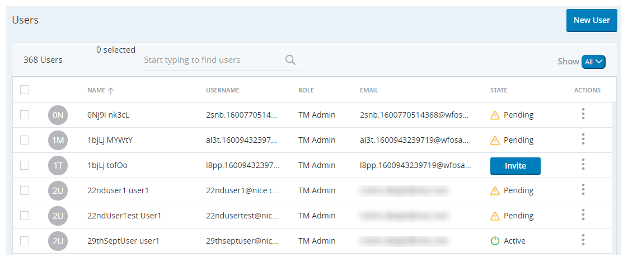Click the USERNAME column header
Viewport: 628px width, 261px height.
click(222, 90)
